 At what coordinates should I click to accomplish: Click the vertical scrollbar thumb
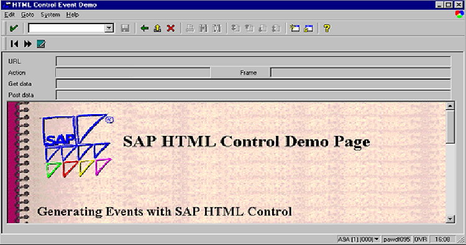[x=450, y=127]
